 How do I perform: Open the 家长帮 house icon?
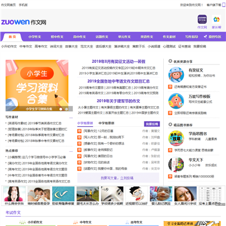pos(217,19)
